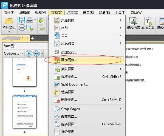This screenshot has height=136, width=164.
Task: Click the 添加条码 QR code icon
Action: (57, 52)
